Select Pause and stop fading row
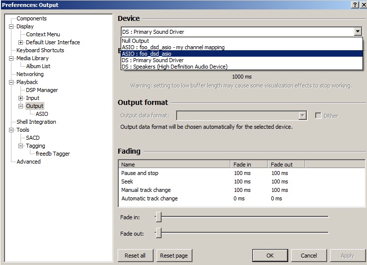This screenshot has height=265, width=367. [140, 173]
